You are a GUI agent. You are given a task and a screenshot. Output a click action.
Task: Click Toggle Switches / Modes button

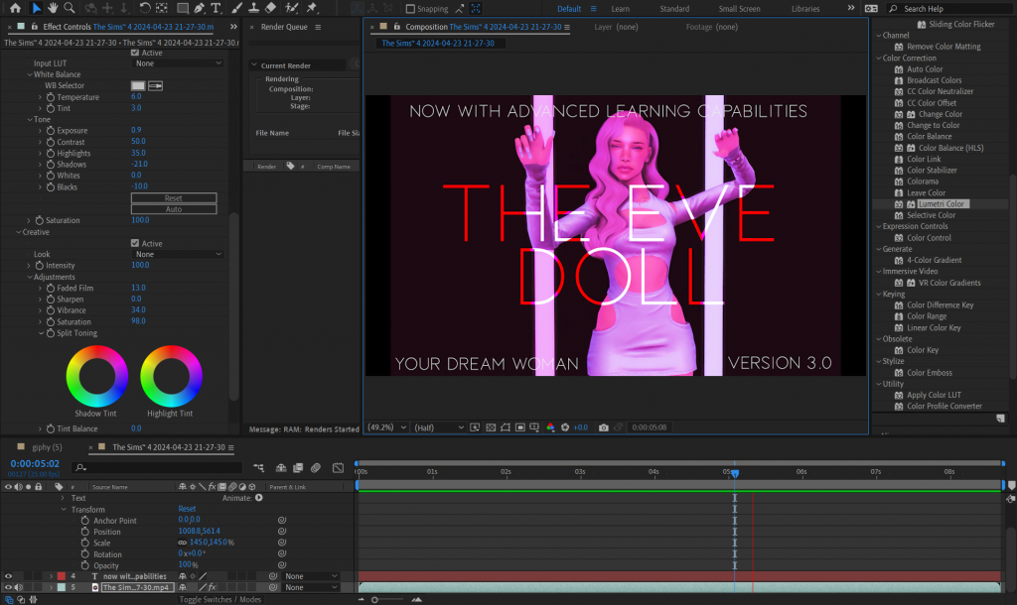(x=220, y=599)
